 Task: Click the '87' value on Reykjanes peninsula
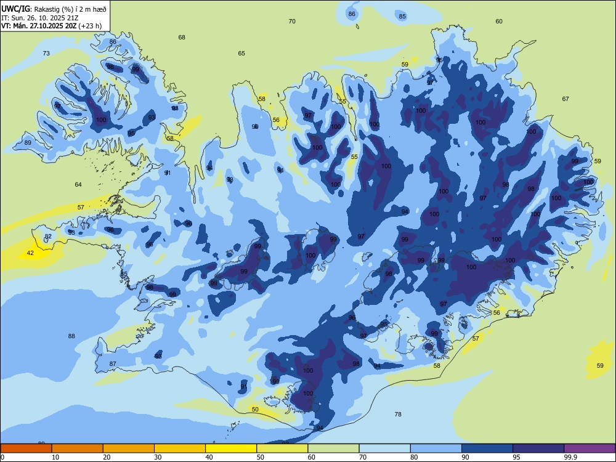click(113, 364)
